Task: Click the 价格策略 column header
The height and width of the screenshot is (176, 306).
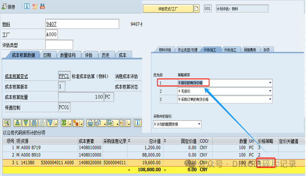Action: tap(268, 141)
